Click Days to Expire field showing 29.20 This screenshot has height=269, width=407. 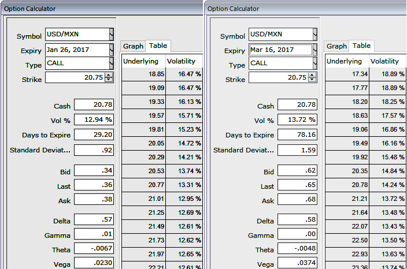(94, 134)
